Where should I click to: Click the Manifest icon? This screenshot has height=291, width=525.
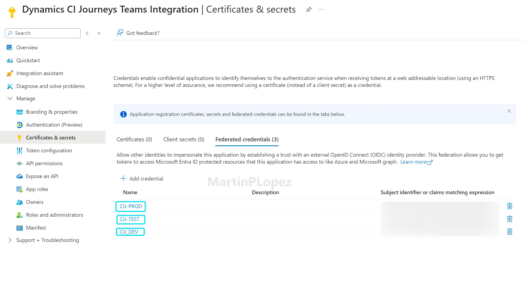[x=20, y=228]
